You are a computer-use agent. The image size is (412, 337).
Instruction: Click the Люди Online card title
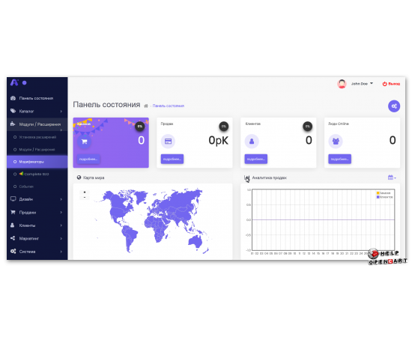click(339, 124)
